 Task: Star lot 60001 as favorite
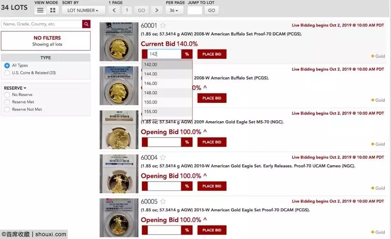click(x=163, y=25)
